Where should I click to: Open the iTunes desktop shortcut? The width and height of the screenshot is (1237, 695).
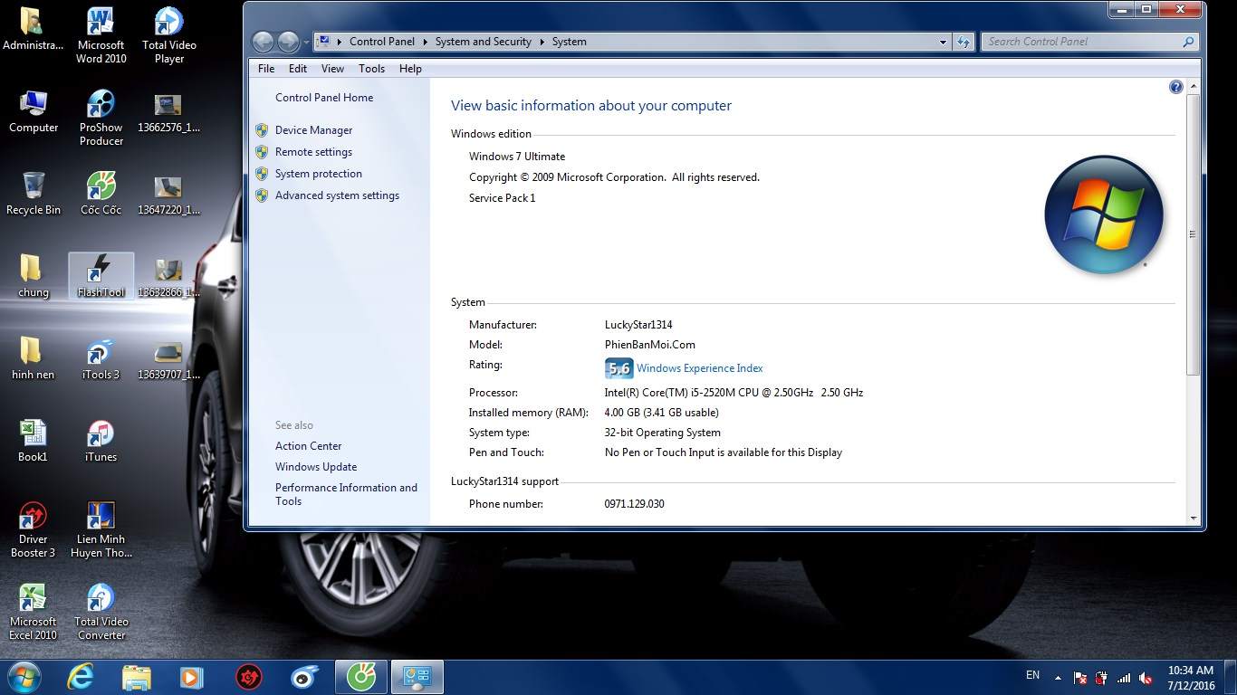point(101,441)
